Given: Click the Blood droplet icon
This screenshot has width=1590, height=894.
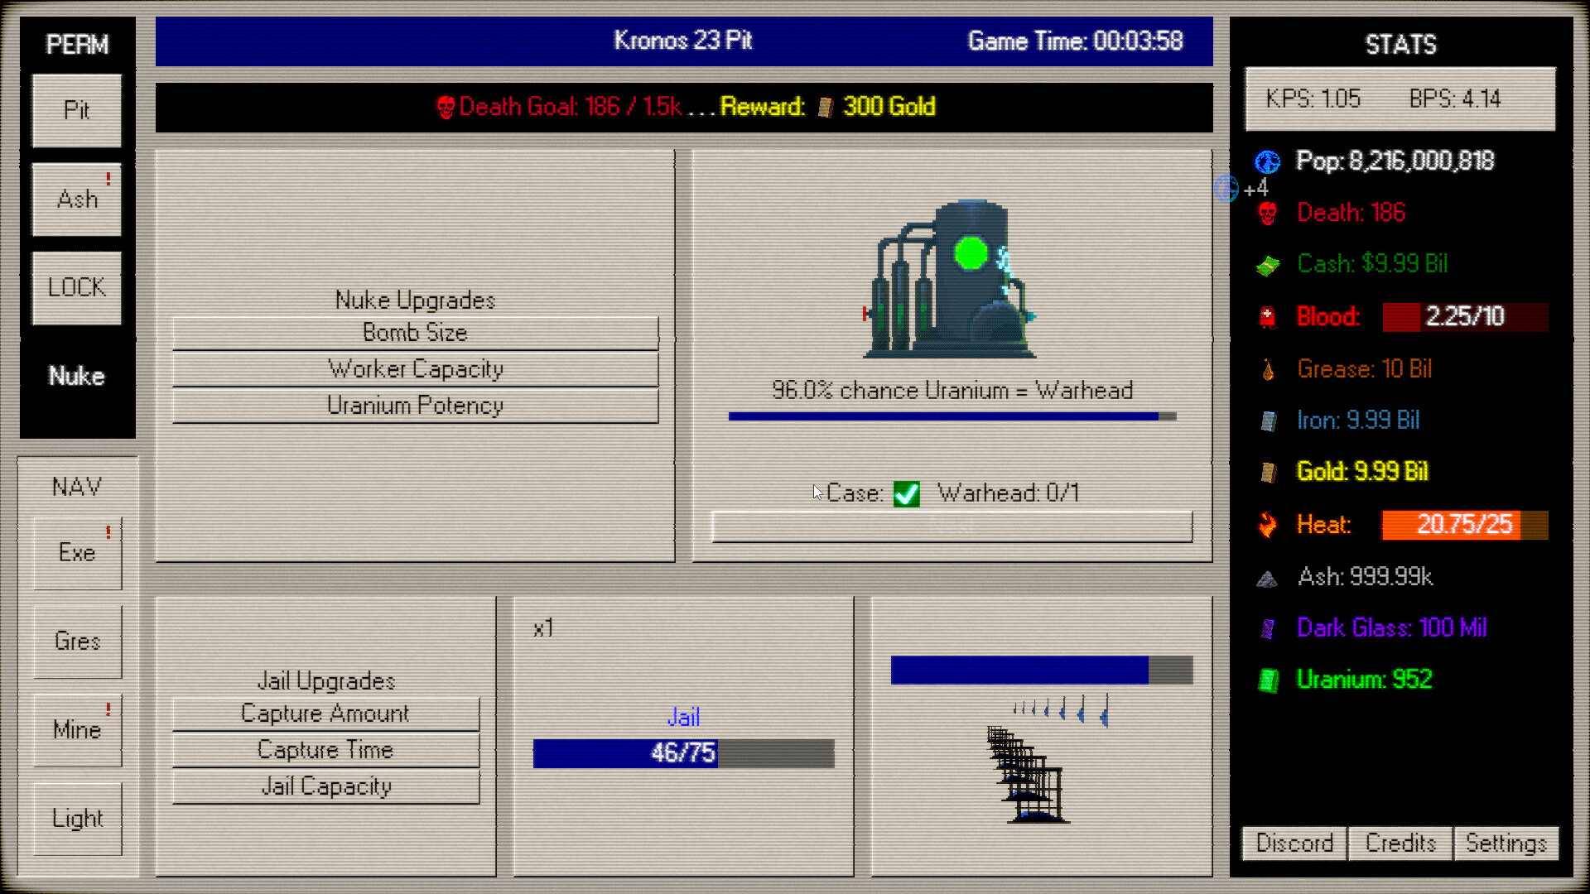Looking at the screenshot, I should coord(1265,316).
